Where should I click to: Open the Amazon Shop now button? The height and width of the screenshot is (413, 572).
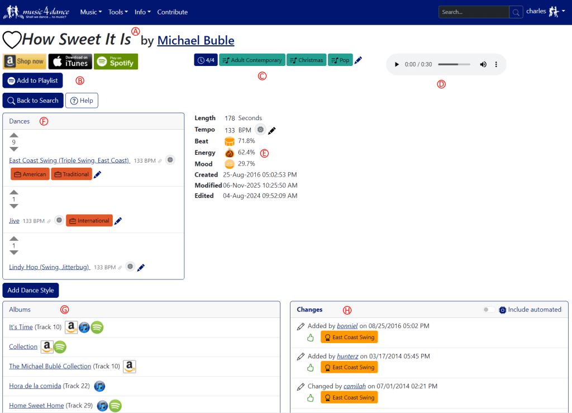point(25,61)
